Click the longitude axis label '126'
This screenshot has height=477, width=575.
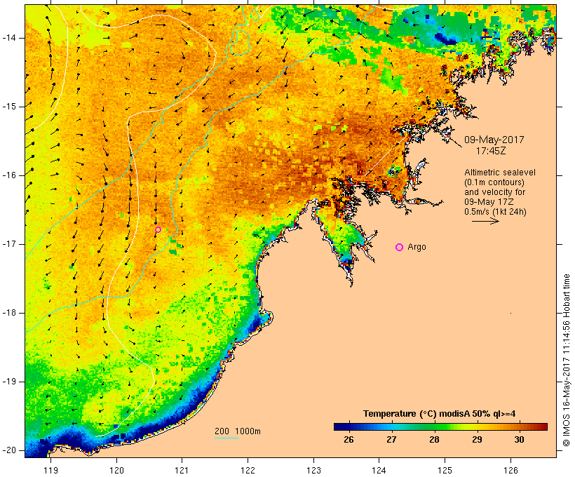[510, 470]
